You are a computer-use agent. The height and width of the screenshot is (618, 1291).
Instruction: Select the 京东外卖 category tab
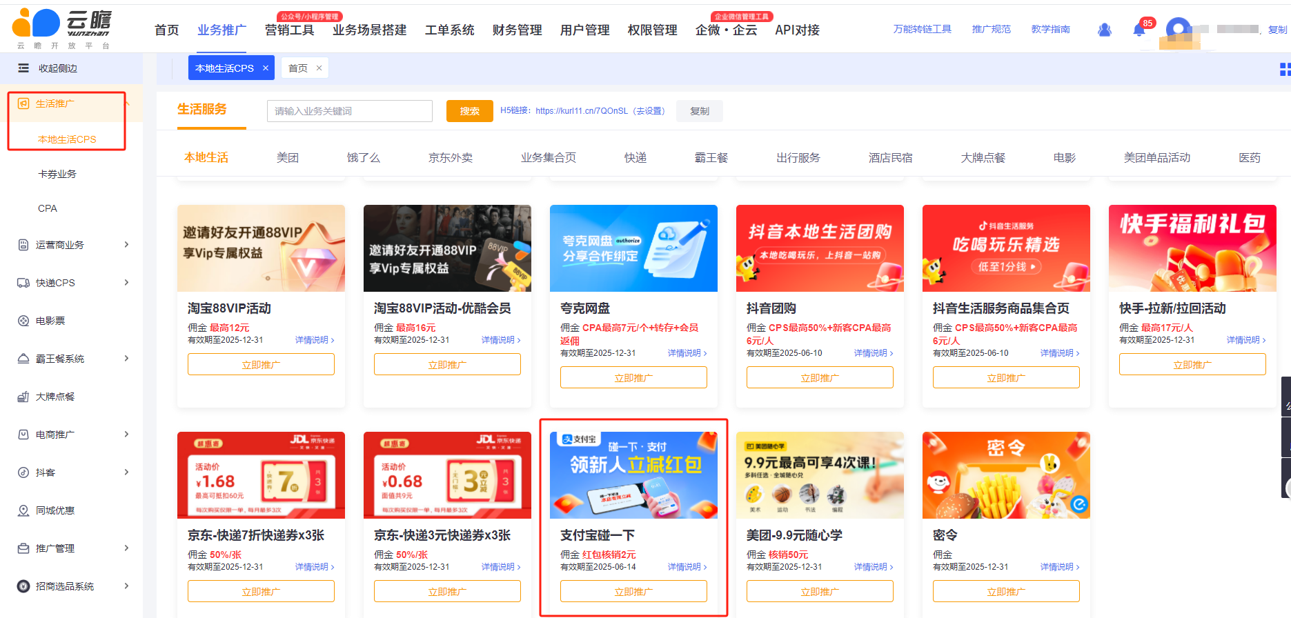(x=451, y=158)
